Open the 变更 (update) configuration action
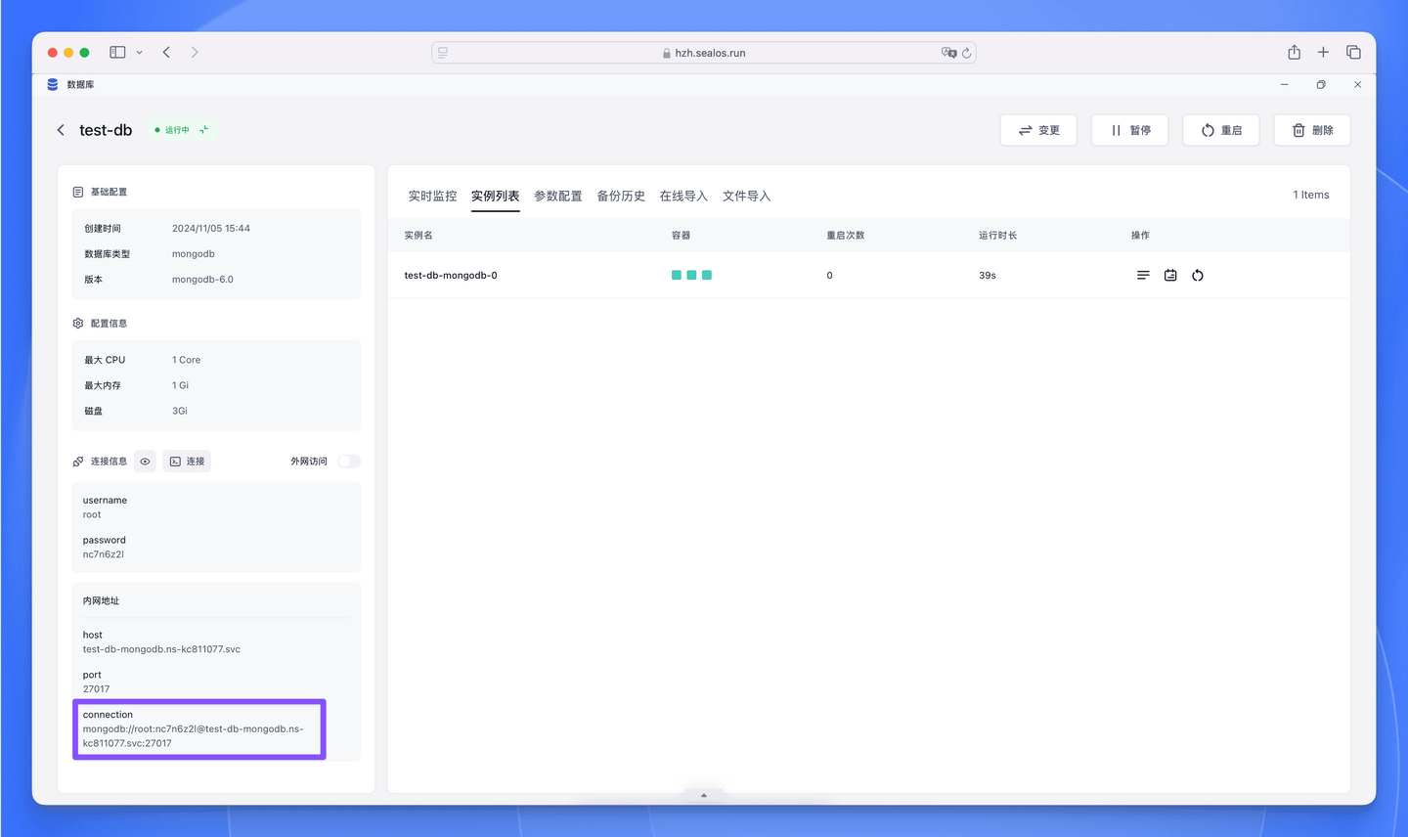 pyautogui.click(x=1038, y=129)
